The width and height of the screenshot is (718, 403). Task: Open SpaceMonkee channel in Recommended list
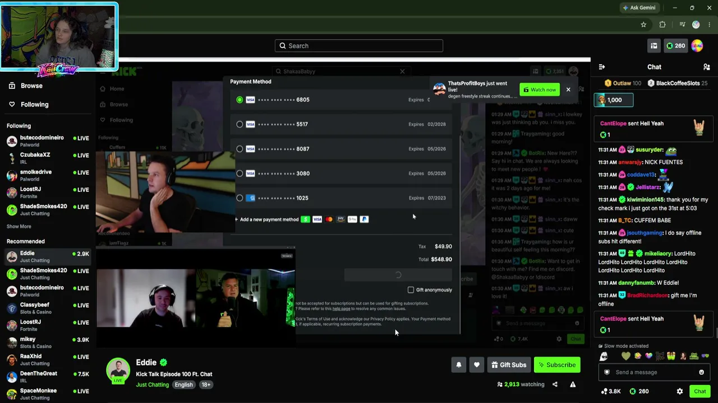pyautogui.click(x=47, y=394)
